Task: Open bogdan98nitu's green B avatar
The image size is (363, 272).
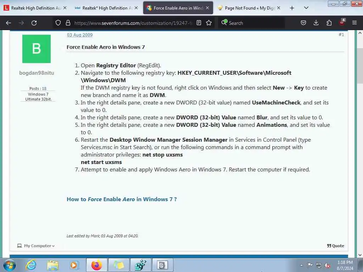Action: coord(37,49)
